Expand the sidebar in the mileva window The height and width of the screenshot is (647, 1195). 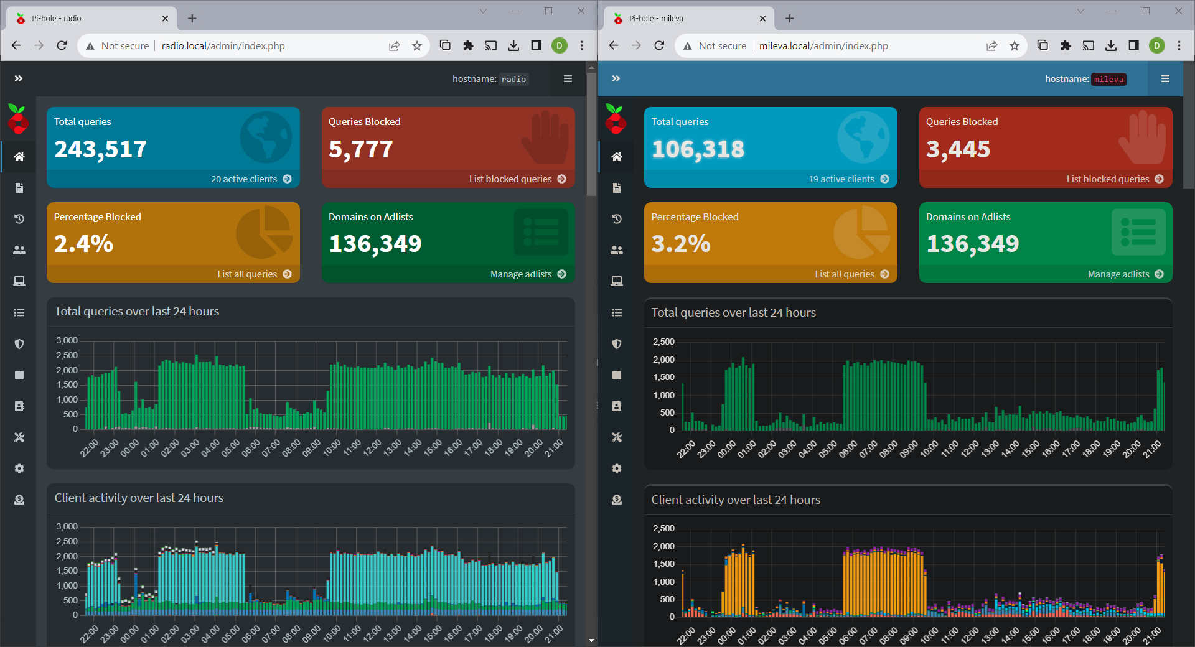pos(616,78)
